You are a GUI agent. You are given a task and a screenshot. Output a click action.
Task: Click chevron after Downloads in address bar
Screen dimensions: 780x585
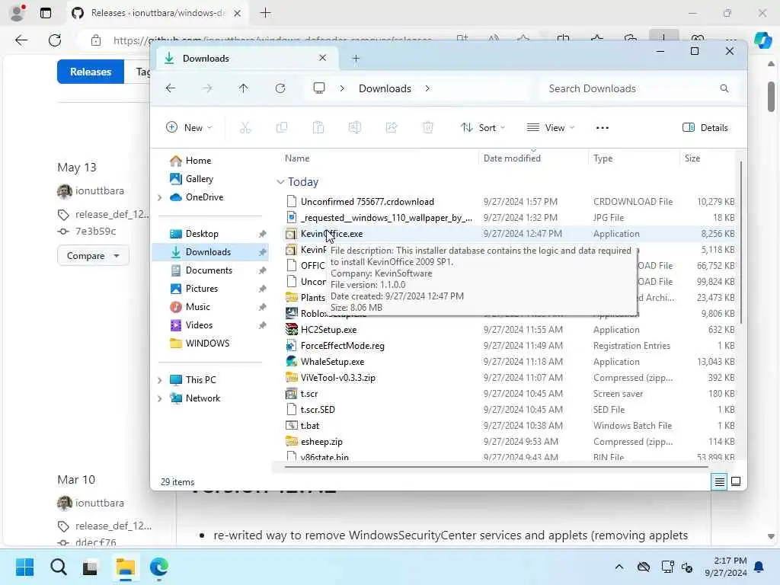click(x=427, y=88)
